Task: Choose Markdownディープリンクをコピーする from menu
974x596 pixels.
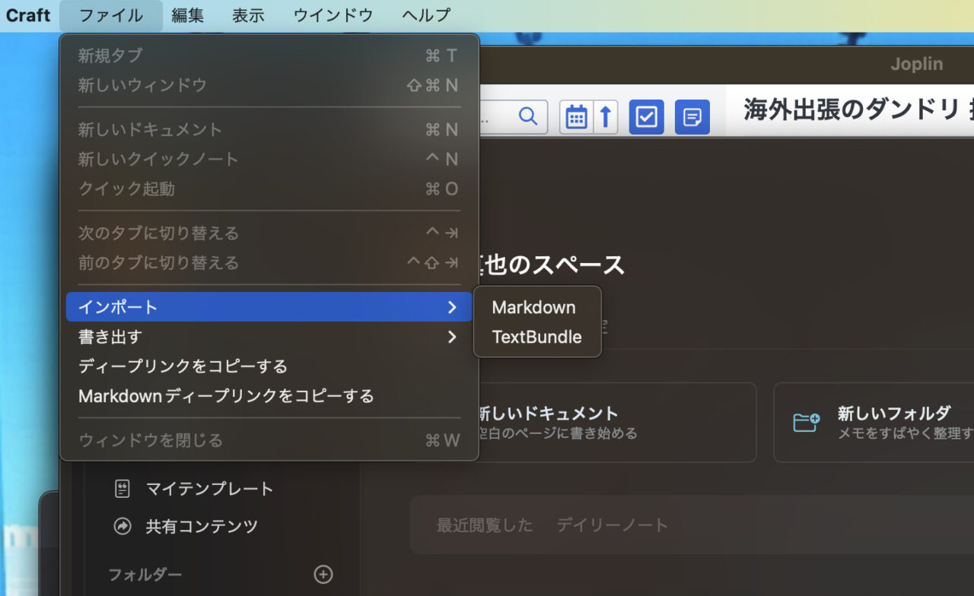Action: pos(226,396)
